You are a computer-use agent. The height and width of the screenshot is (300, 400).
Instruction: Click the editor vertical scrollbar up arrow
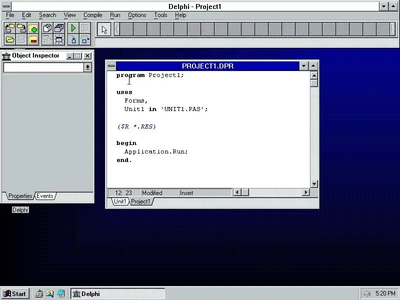tap(314, 75)
